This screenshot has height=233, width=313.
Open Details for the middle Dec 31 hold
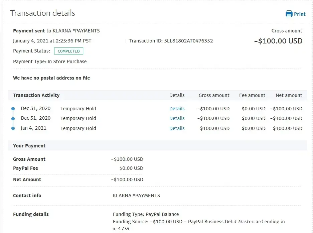[177, 118]
